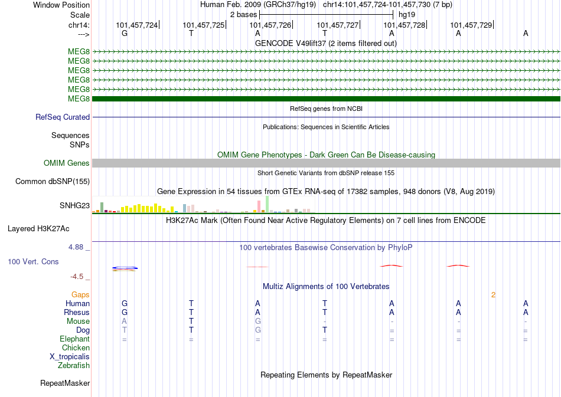Select position label 101,457,725
The image size is (561, 397).
coord(204,25)
